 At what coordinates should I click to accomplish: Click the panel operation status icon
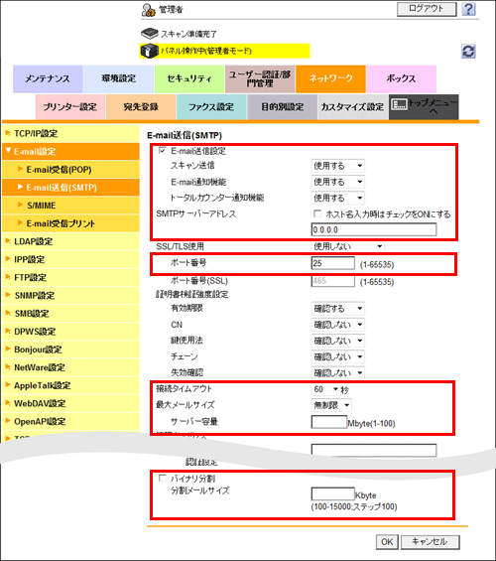150,51
